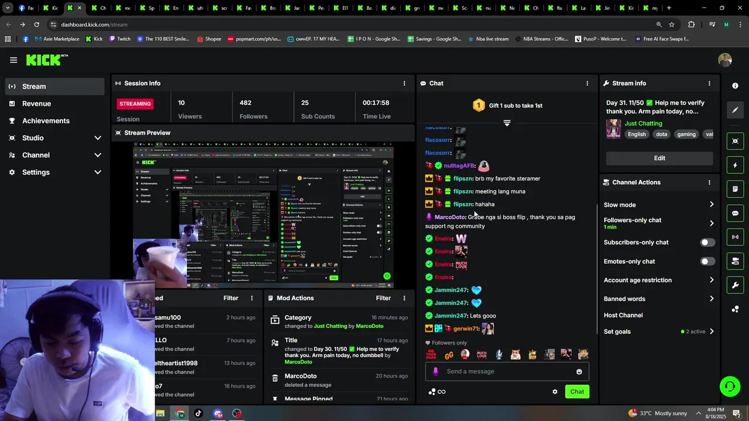Click the gaming tag in Stream info

tap(686, 134)
